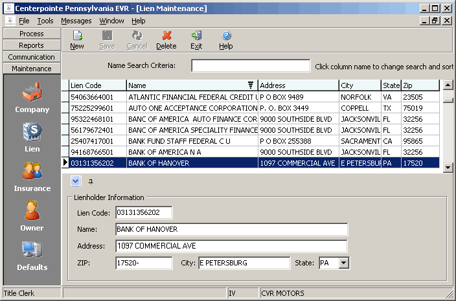Click the COPPELL city cell
The height and width of the screenshot is (301, 456).
click(360, 108)
